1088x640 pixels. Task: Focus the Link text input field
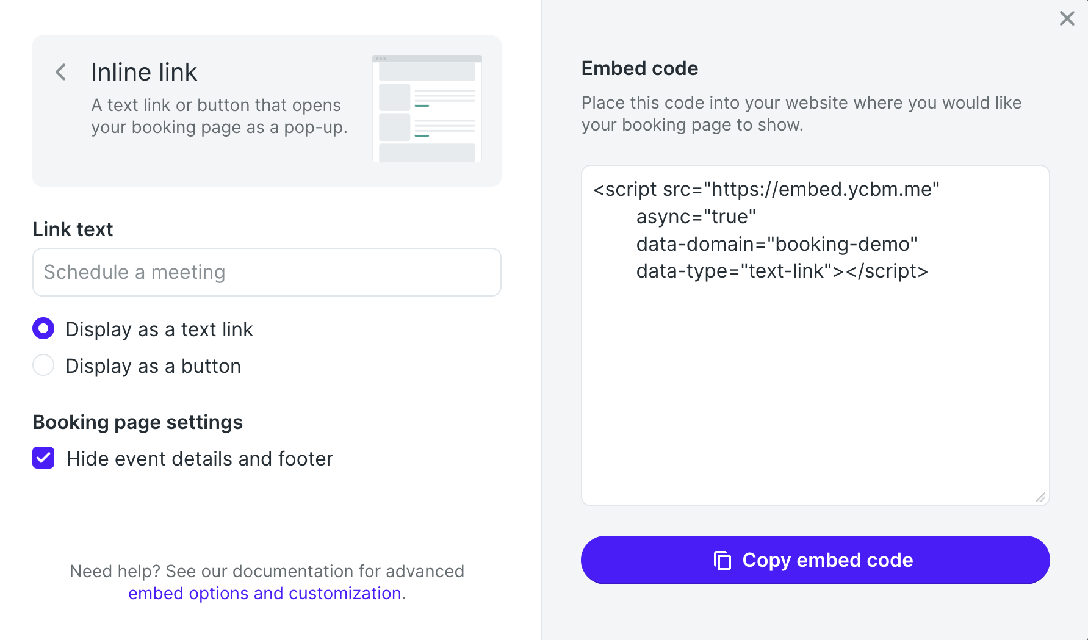(267, 272)
